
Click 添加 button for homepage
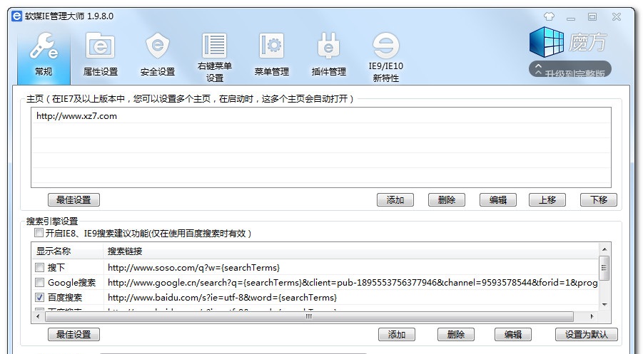tap(395, 199)
